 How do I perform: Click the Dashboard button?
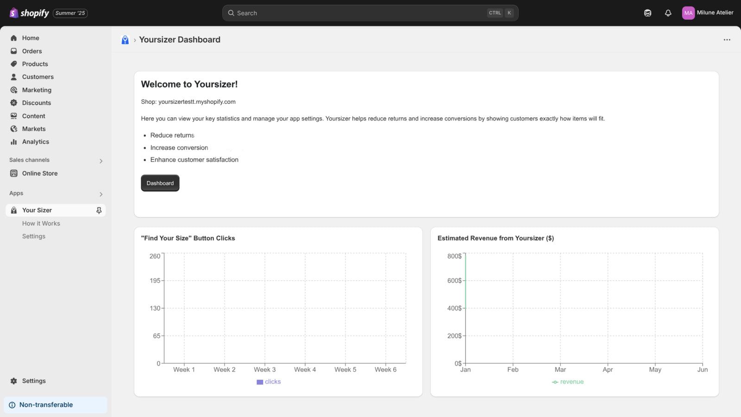point(160,183)
